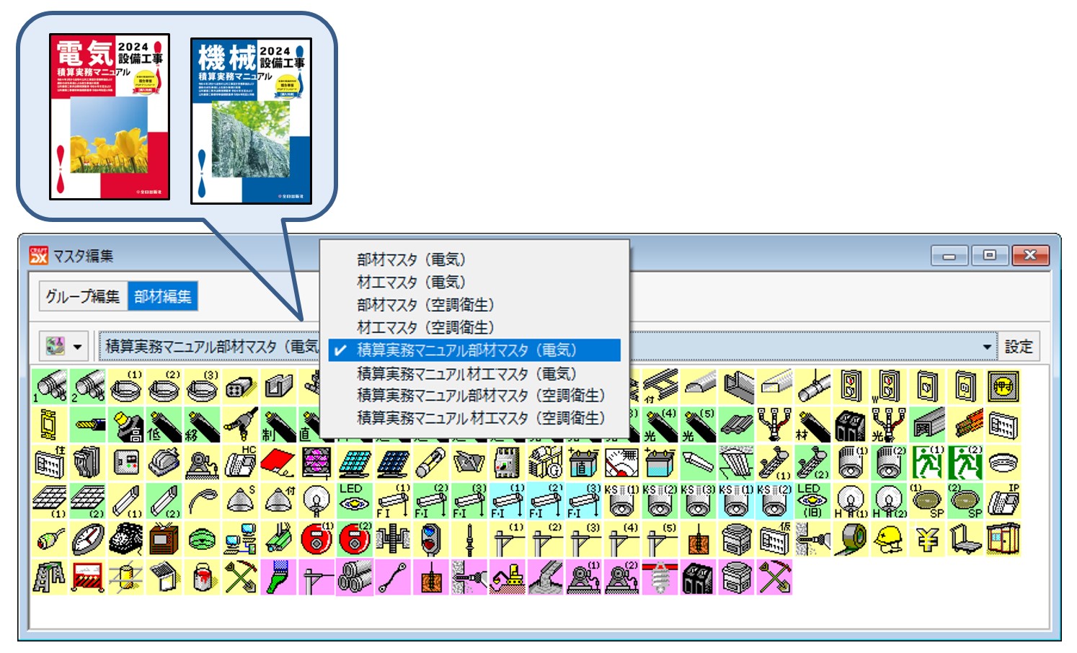Switch to the グループ編集 tab
1077x653 pixels.
coord(83,296)
